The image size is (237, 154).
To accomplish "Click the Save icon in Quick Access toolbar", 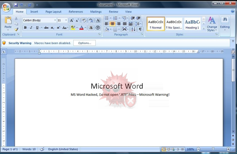I will click(x=16, y=5).
